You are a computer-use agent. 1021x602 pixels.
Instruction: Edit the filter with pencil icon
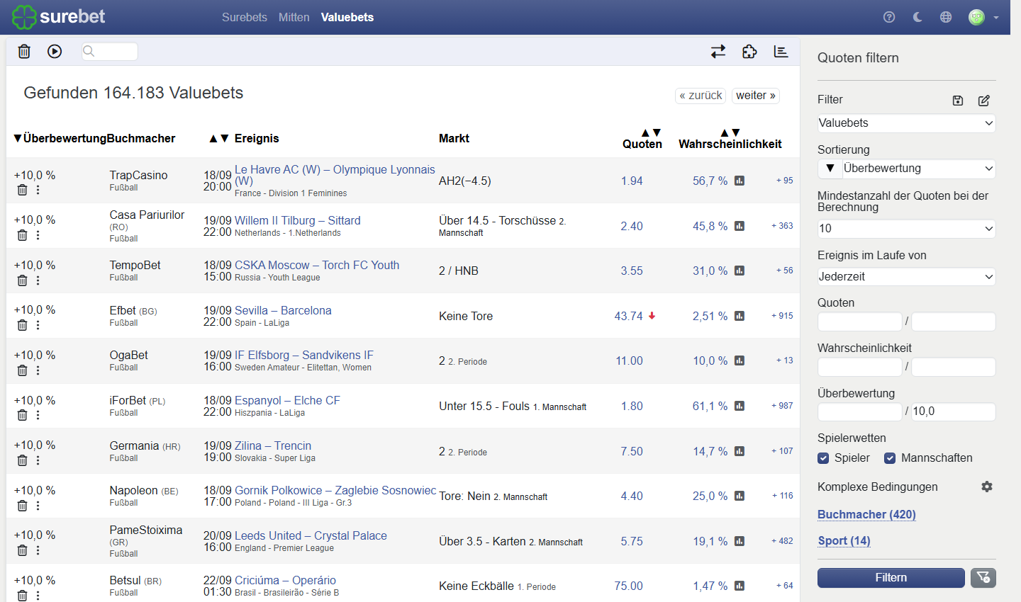point(984,101)
